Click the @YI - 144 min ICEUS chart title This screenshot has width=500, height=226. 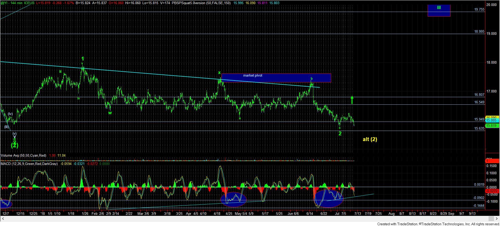point(17,3)
